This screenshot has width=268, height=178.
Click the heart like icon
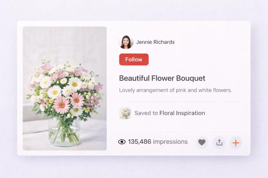(x=202, y=142)
